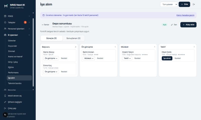This screenshot has height=120, width=201.
Task: Click Deniz Aksoy candidate name
Action: [49, 52]
